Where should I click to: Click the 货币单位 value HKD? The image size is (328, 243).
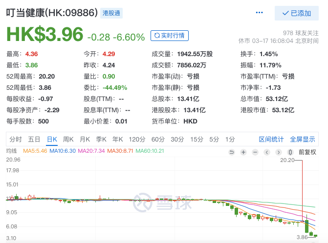pyautogui.click(x=190, y=121)
